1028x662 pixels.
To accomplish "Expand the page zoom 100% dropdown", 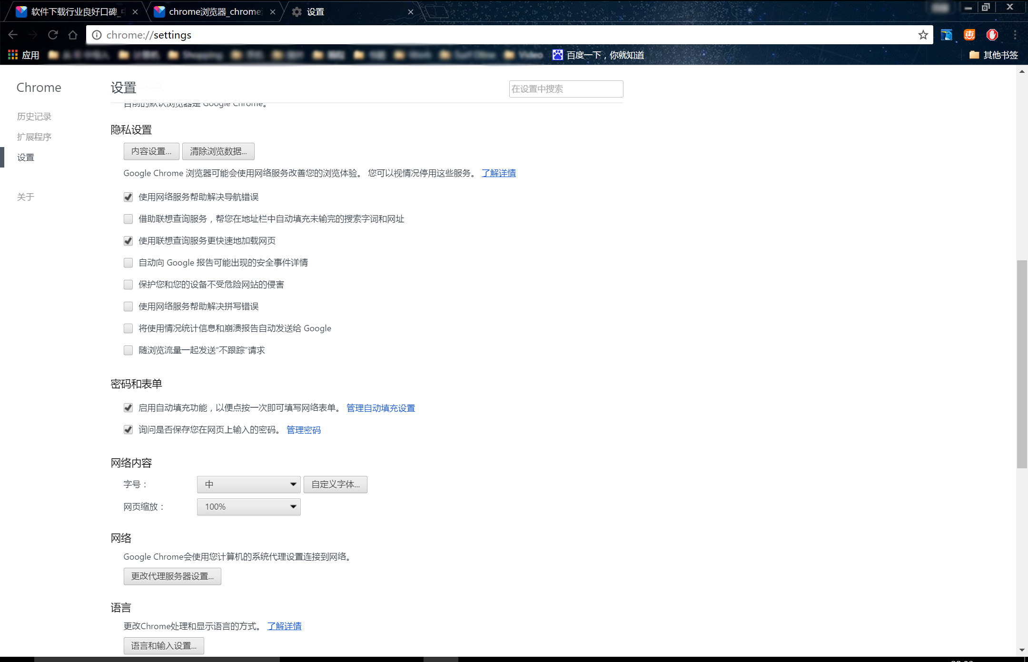I will click(248, 507).
